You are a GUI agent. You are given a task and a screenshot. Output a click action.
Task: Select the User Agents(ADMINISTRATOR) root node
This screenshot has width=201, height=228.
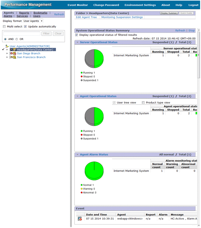[30, 46]
